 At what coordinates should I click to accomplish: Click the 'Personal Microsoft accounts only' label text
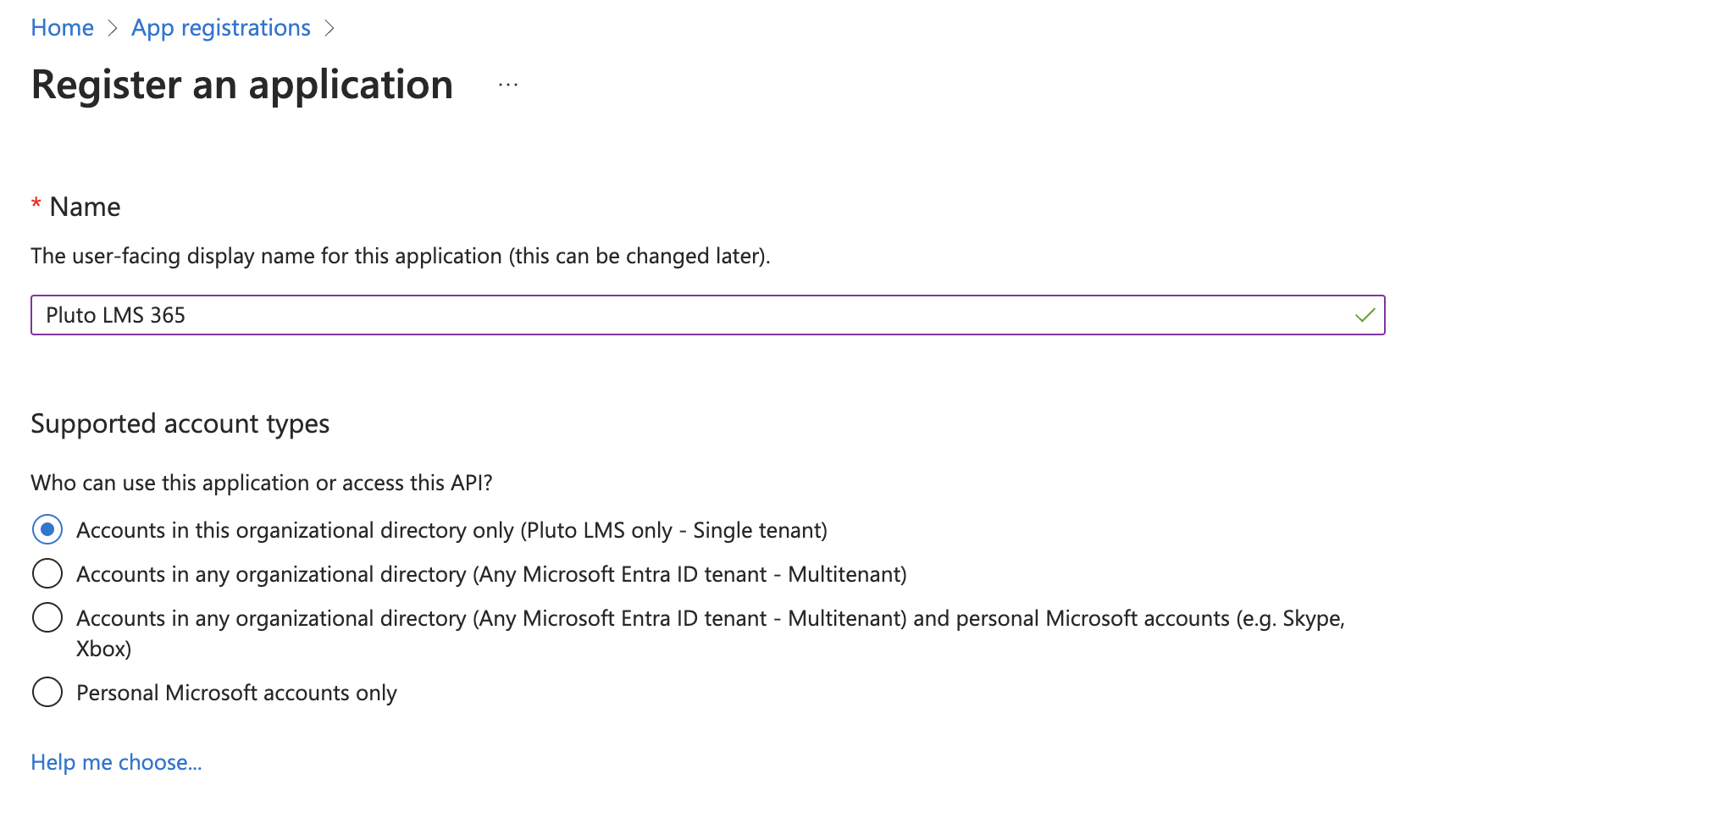click(x=236, y=693)
